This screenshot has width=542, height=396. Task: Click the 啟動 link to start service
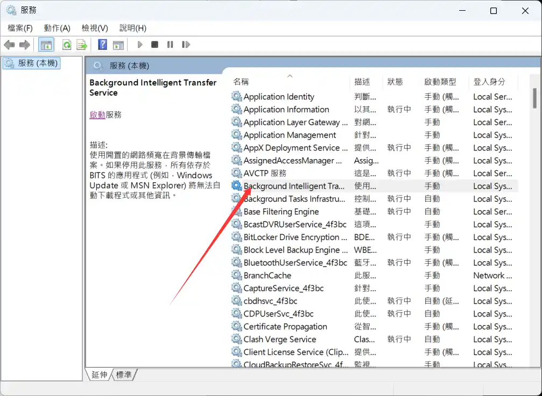(97, 114)
